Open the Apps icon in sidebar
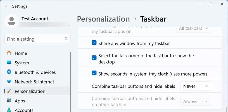228x112 pixels. click(x=9, y=101)
